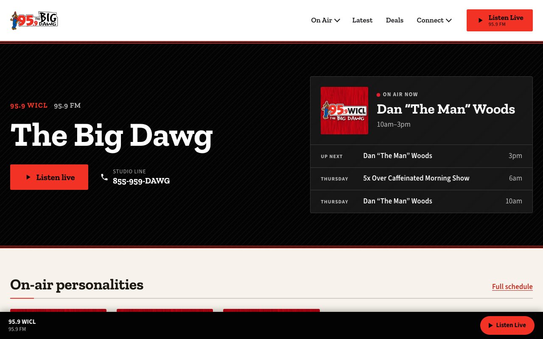Screen dimensions: 543x339
Task: Call studio line 855-959-DAWG
Action: click(x=141, y=181)
